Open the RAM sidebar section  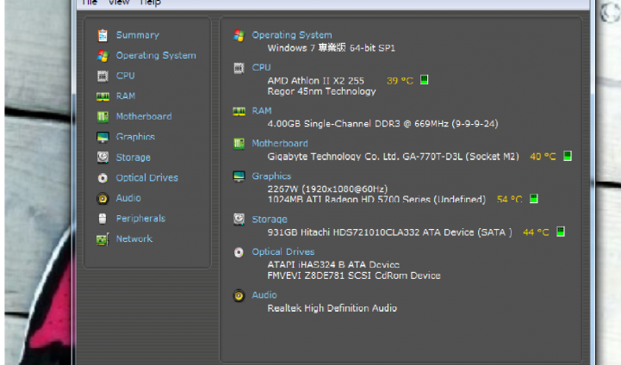[x=126, y=96]
